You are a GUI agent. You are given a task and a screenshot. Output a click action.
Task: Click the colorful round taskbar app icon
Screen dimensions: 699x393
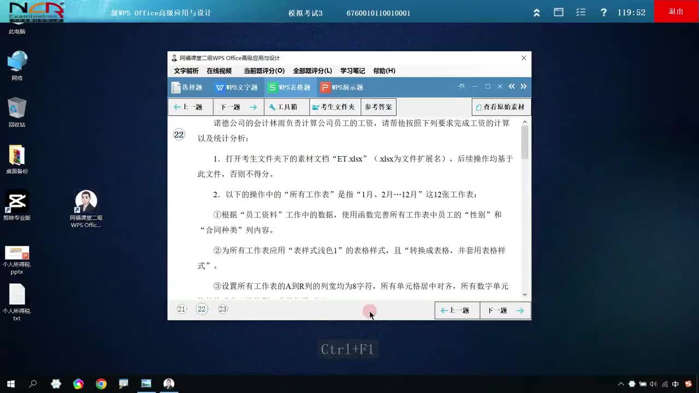coord(79,384)
